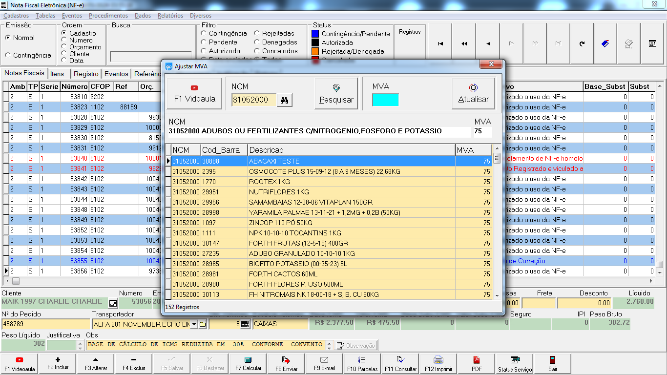The height and width of the screenshot is (375, 667).
Task: Switch to Registro tab
Action: [x=86, y=74]
